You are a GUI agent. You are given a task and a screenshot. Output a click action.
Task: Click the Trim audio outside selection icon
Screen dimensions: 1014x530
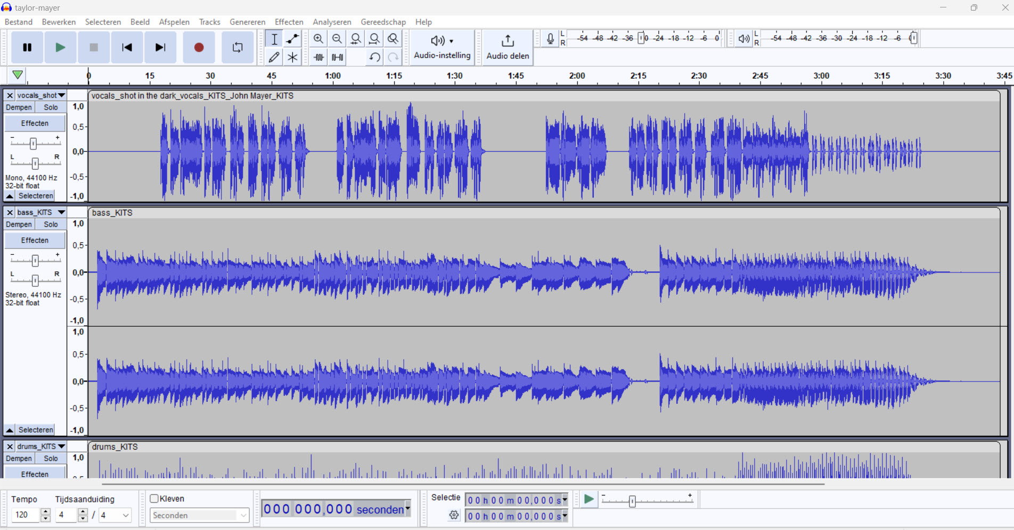click(x=318, y=57)
